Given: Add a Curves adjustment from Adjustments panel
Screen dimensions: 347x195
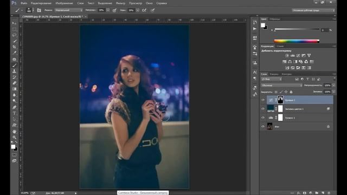Looking at the screenshot, I should coord(298,55).
